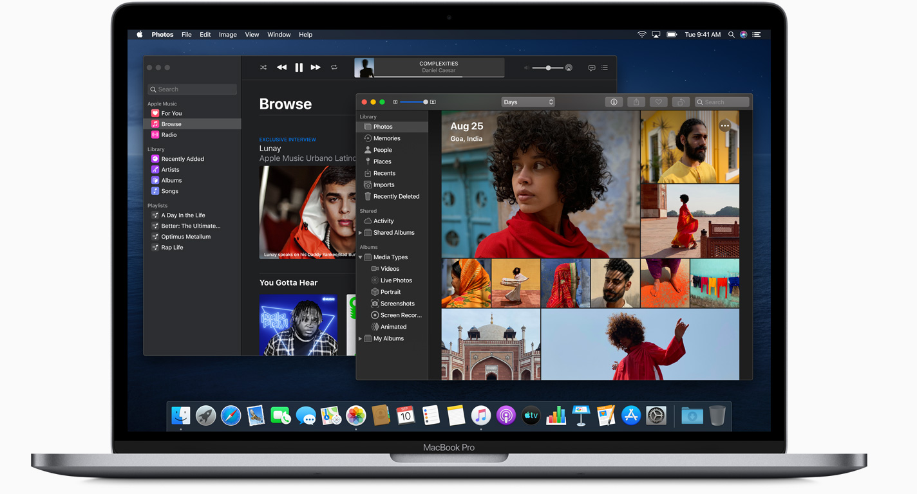The height and width of the screenshot is (494, 917).
Task: Open Launchpad from the Dock
Action: [x=206, y=416]
